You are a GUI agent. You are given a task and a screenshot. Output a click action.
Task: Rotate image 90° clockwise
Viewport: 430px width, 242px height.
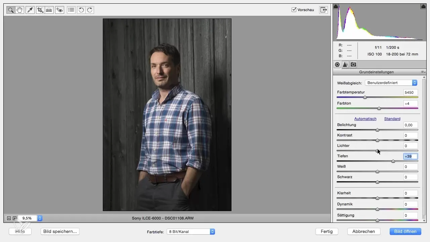(90, 10)
